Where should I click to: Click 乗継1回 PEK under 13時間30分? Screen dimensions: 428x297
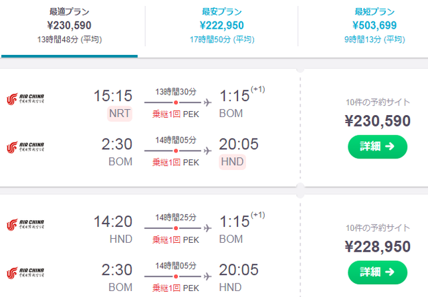tap(176, 114)
